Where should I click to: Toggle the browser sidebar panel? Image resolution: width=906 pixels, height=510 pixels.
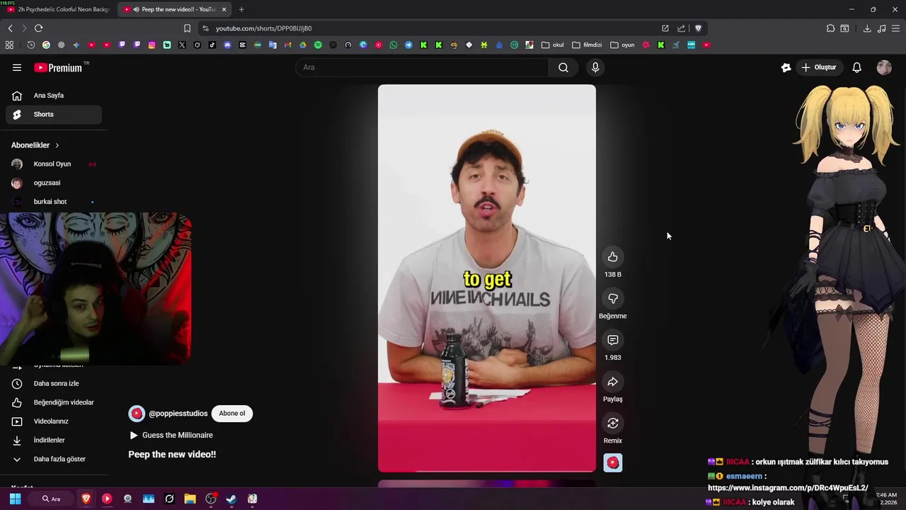coord(844,28)
